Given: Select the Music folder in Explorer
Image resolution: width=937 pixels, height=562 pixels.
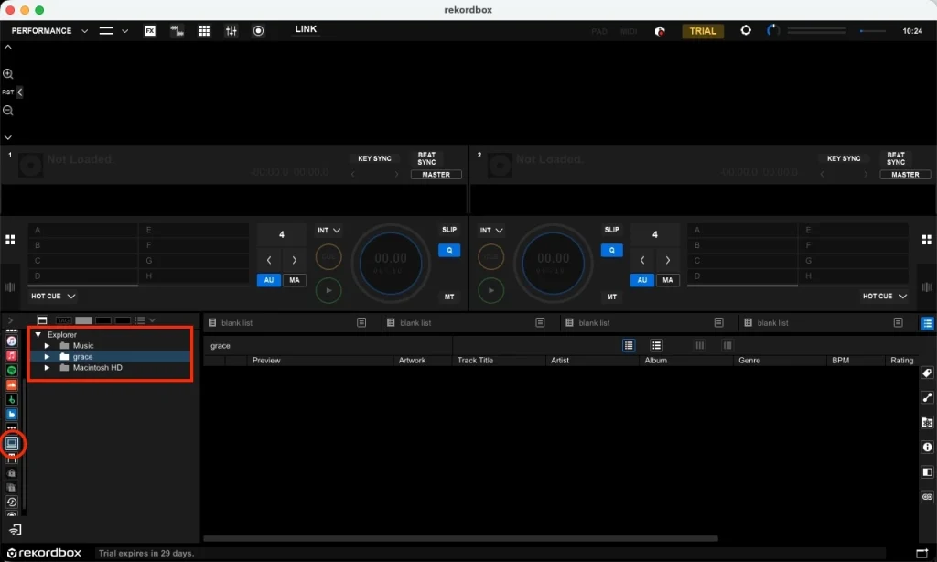Looking at the screenshot, I should [x=83, y=346].
